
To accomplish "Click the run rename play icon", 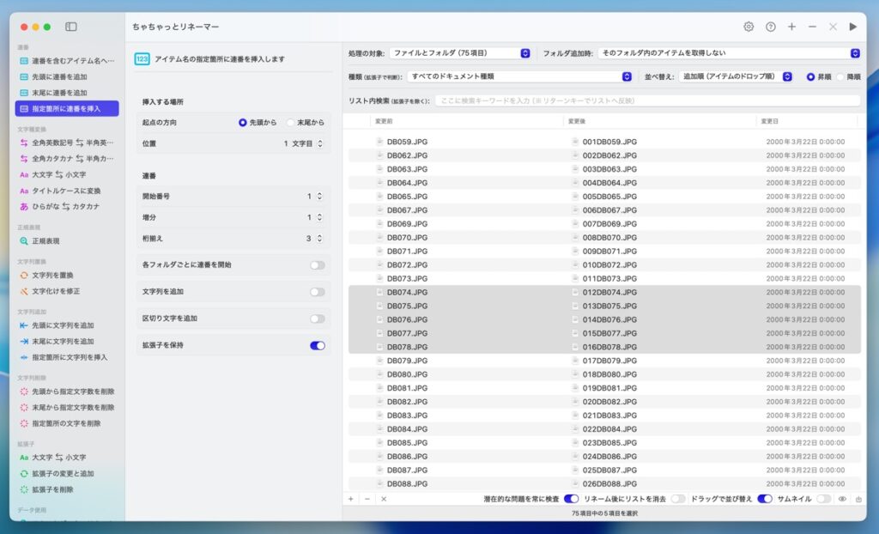I will tap(852, 27).
